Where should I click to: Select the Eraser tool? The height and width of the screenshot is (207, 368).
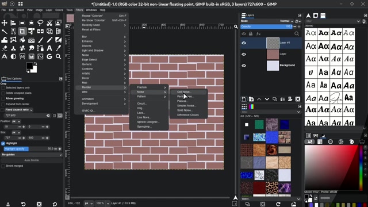click(x=4, y=48)
